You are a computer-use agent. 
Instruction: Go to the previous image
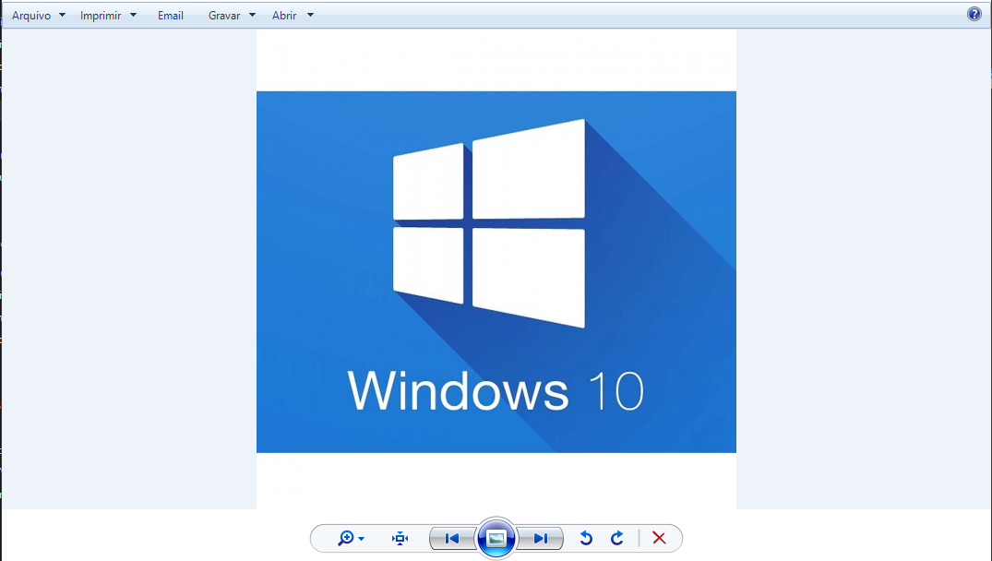452,538
